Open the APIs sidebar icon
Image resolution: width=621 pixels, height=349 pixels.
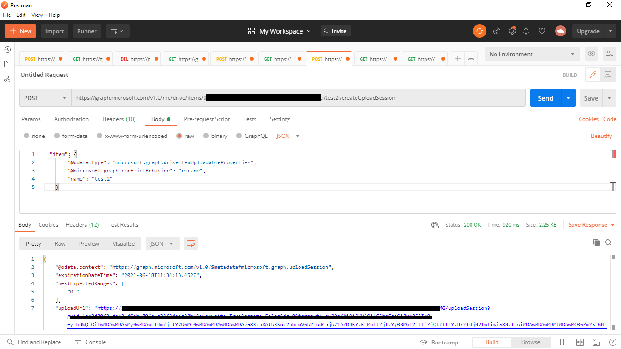[x=7, y=79]
